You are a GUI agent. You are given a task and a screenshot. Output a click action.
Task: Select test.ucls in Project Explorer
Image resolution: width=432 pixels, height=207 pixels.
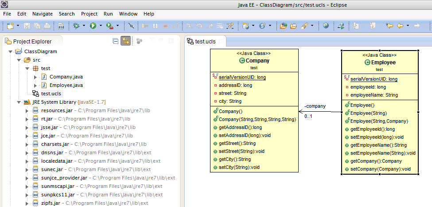(51, 94)
